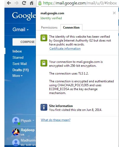Click the padlock icon beside identity verified text
Viewport: 119px width, 147px height.
(x=44, y=38)
